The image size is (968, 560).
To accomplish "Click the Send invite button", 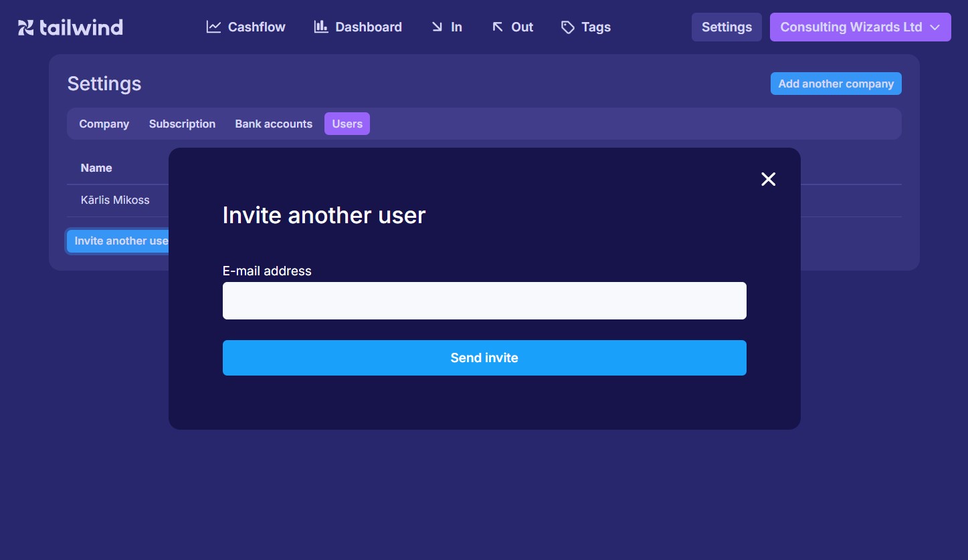I will pyautogui.click(x=484, y=358).
